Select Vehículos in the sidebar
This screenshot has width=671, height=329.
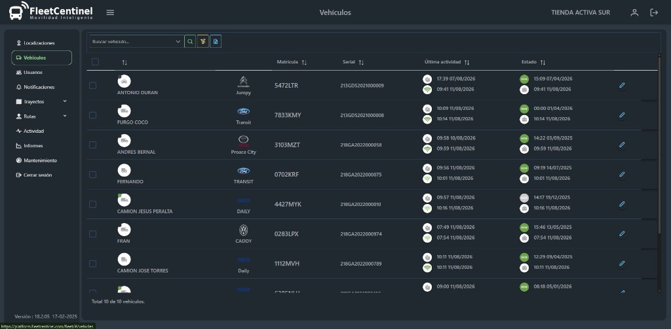point(41,58)
